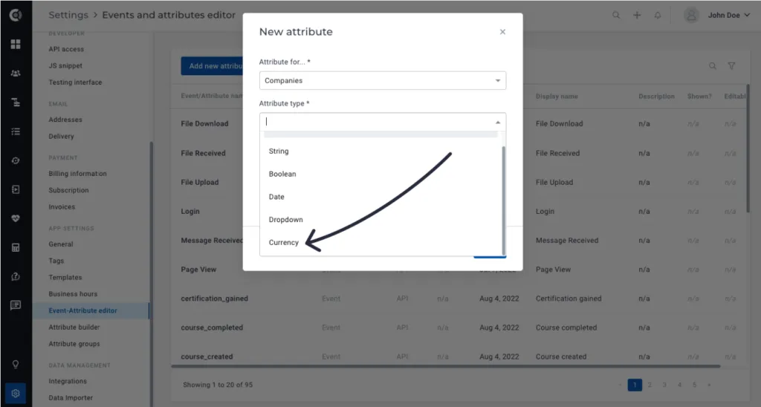The height and width of the screenshot is (407, 761).
Task: Open the Attribute for Companies dropdown
Action: [383, 80]
